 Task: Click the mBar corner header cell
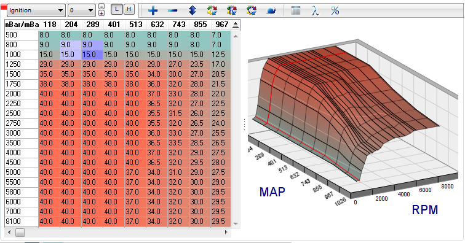[22, 25]
